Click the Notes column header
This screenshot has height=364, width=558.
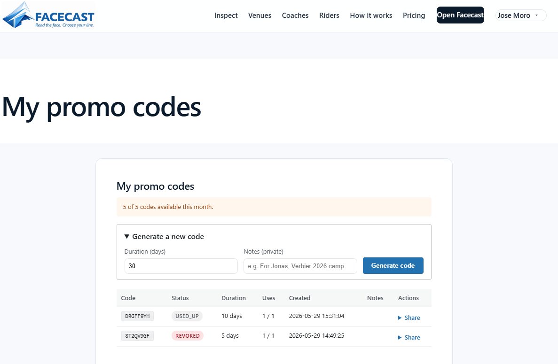click(x=375, y=298)
